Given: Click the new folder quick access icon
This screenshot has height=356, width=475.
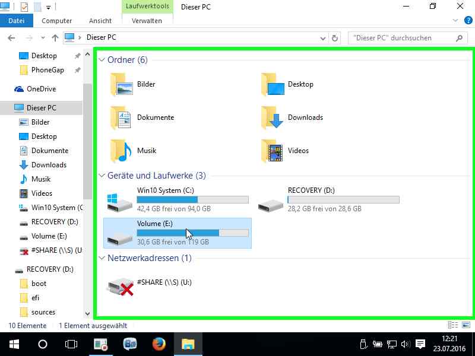Looking at the screenshot, I should 37,7.
